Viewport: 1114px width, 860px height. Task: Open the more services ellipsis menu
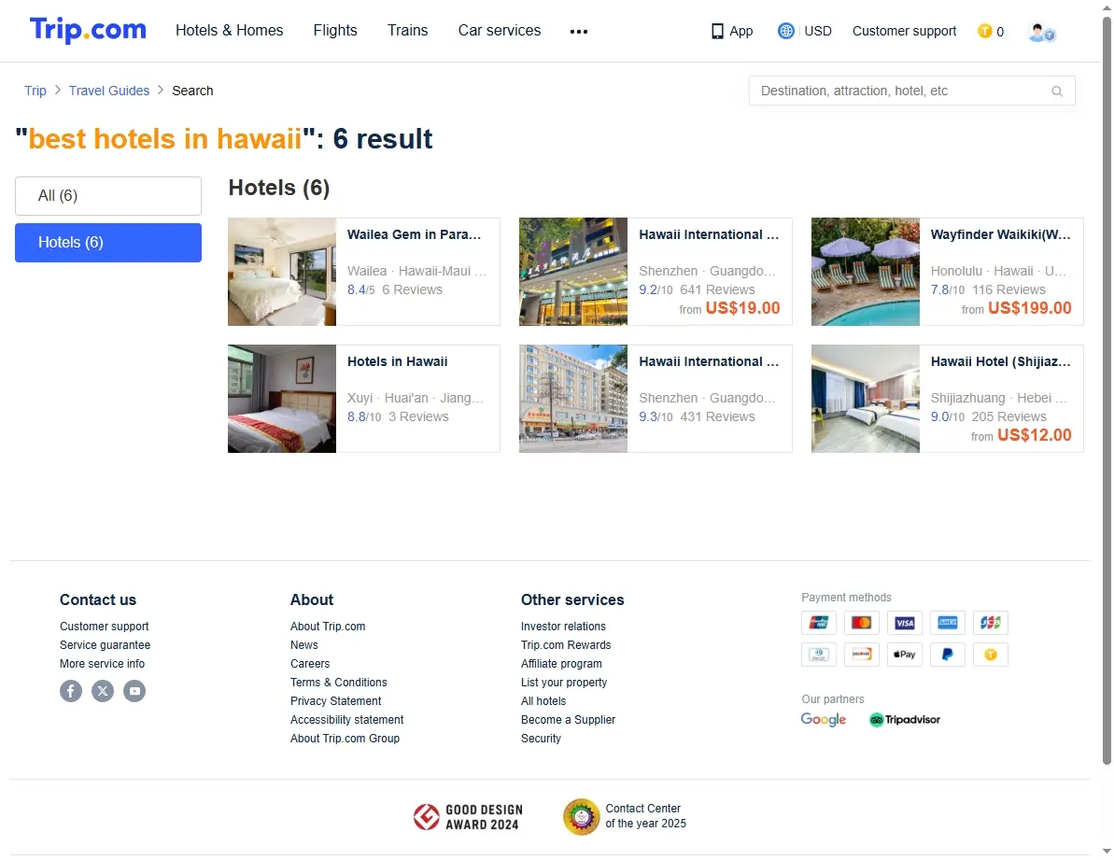click(x=578, y=31)
